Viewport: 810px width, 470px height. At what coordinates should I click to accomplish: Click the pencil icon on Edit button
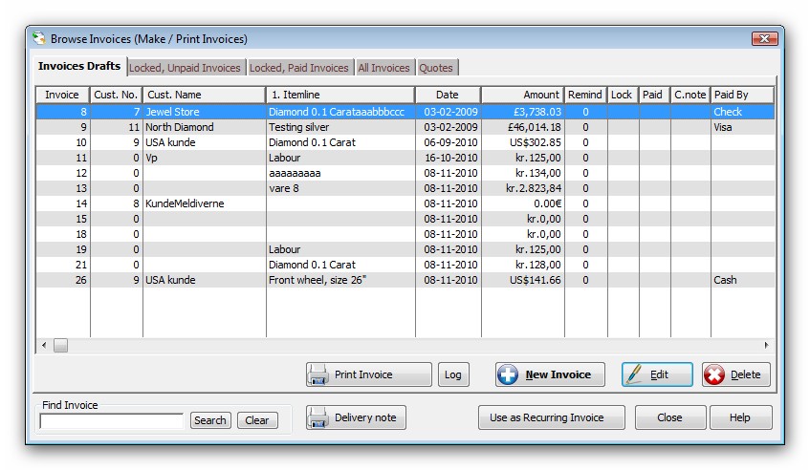(x=633, y=374)
